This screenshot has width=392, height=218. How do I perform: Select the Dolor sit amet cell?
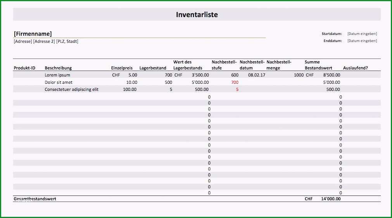[59, 82]
